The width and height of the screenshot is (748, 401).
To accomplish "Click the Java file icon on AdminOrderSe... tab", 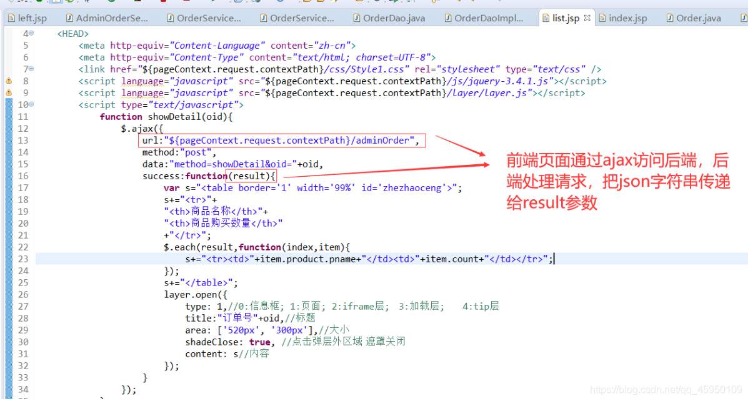I will pos(69,18).
